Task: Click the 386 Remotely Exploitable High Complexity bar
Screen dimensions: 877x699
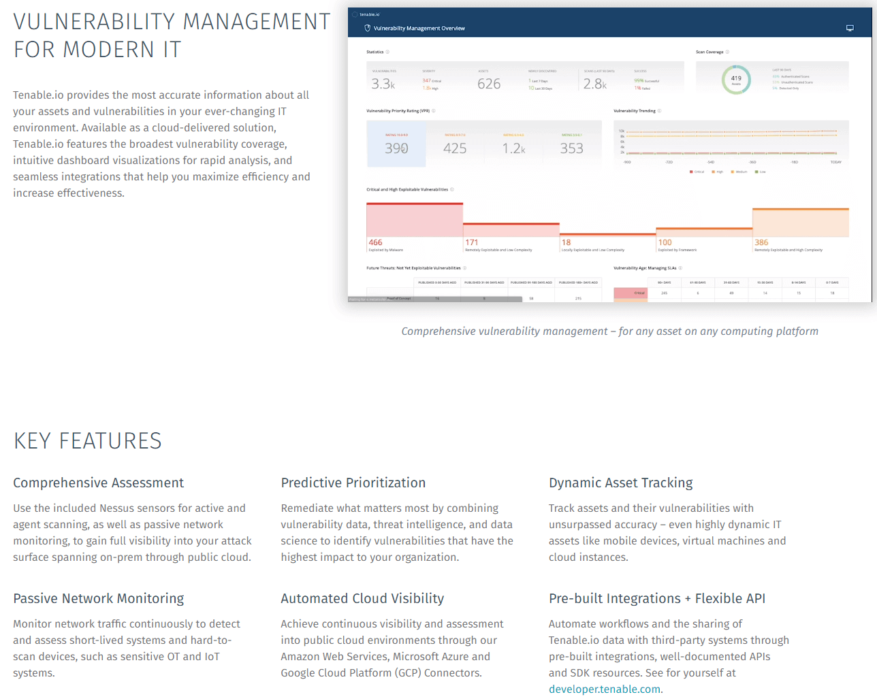Action: pos(800,223)
